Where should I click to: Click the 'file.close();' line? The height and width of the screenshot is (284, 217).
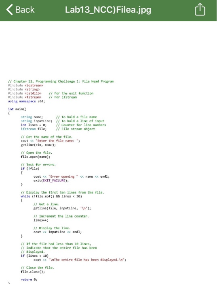click(x=33, y=272)
